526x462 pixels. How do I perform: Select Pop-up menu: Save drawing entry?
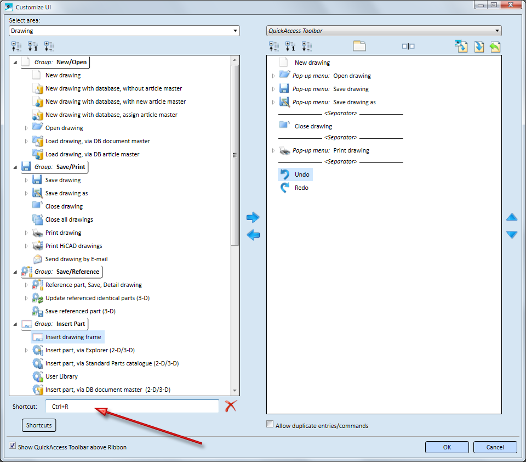(330, 89)
